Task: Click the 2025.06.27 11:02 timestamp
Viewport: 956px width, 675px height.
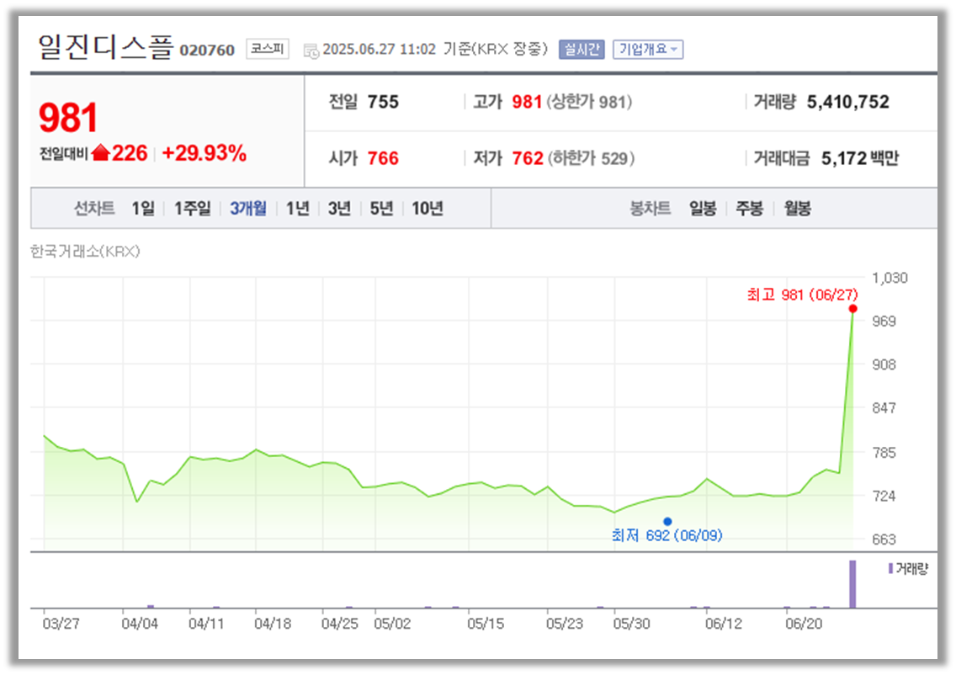Action: click(x=380, y=50)
